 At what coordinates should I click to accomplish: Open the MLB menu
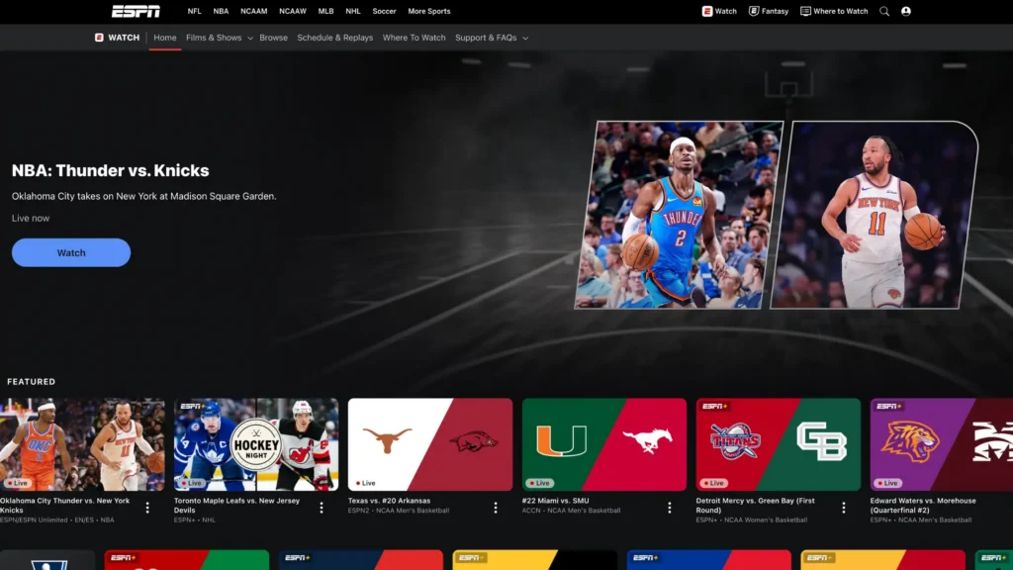click(325, 11)
